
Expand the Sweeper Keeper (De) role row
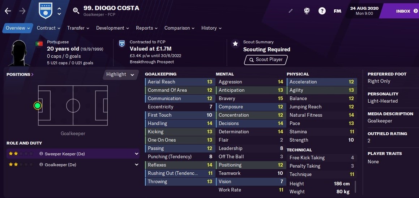(x=73, y=154)
